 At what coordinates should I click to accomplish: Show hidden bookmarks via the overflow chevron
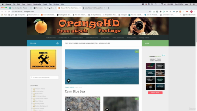point(180,15)
